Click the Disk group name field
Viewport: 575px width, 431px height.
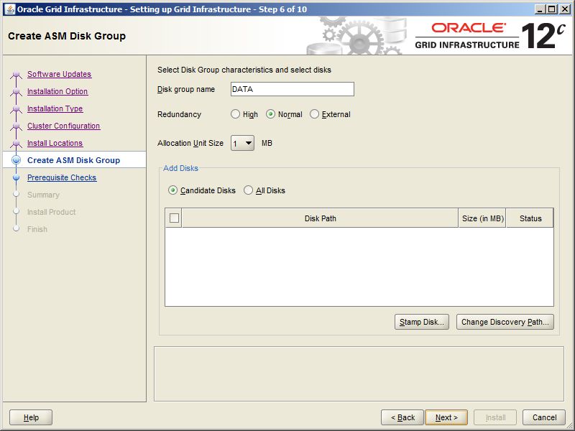click(293, 89)
